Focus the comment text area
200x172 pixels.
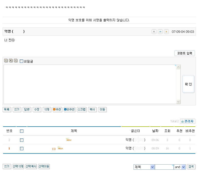[x=90, y=84]
